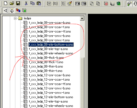Click the Save floppy disk icon
Viewport: 137px width, 108px height.
(18, 3)
